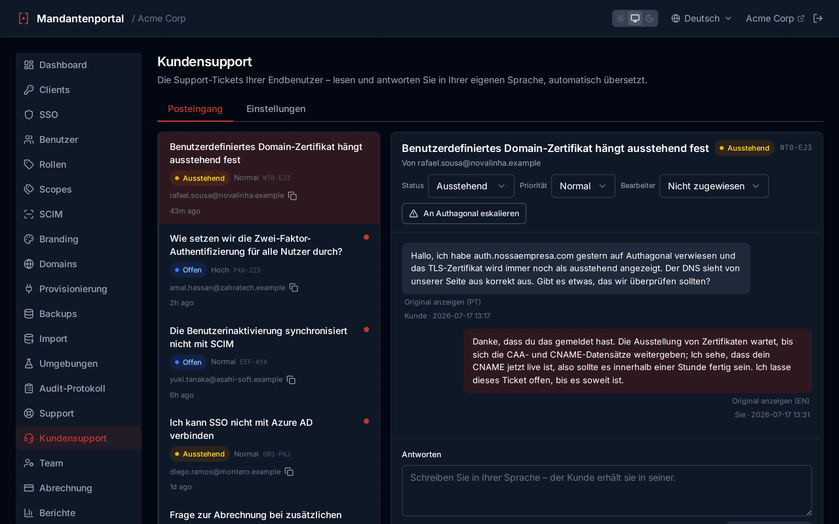
Task: Click An Authagonal eskalieren button
Action: [463, 214]
